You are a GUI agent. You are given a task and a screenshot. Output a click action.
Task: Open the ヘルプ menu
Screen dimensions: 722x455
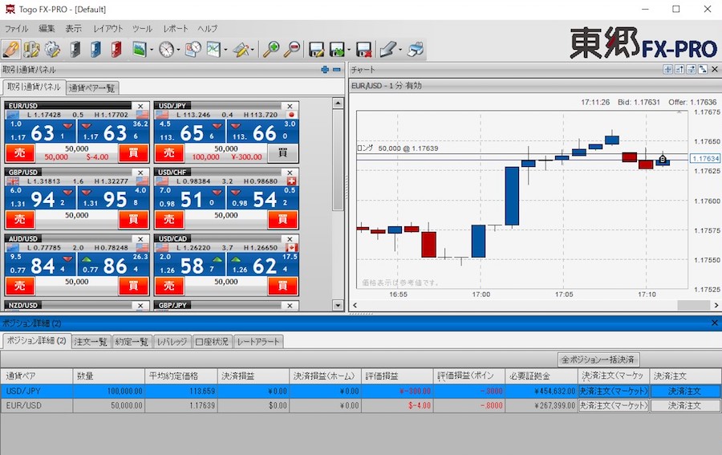tap(207, 29)
